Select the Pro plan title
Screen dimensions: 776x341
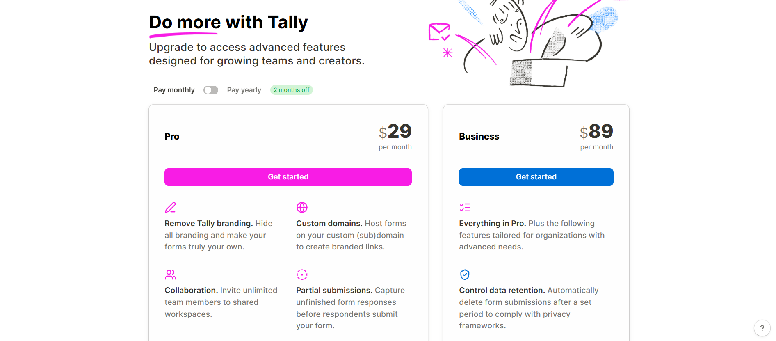tap(171, 136)
